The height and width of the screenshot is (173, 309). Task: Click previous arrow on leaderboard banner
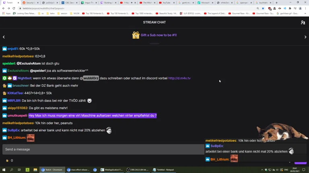click(x=4, y=37)
